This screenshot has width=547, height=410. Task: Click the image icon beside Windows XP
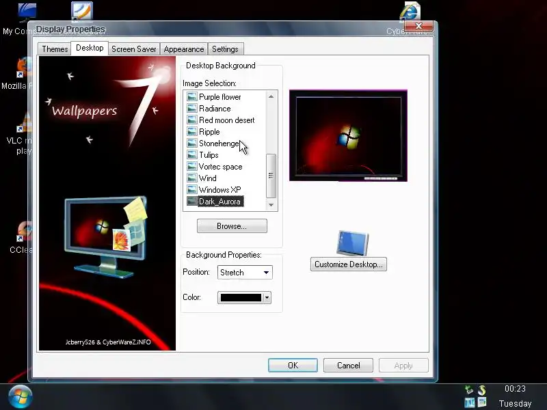192,189
